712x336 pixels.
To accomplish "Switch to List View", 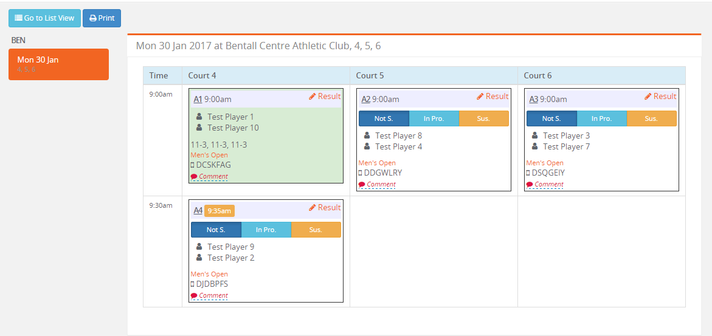I will (x=44, y=18).
